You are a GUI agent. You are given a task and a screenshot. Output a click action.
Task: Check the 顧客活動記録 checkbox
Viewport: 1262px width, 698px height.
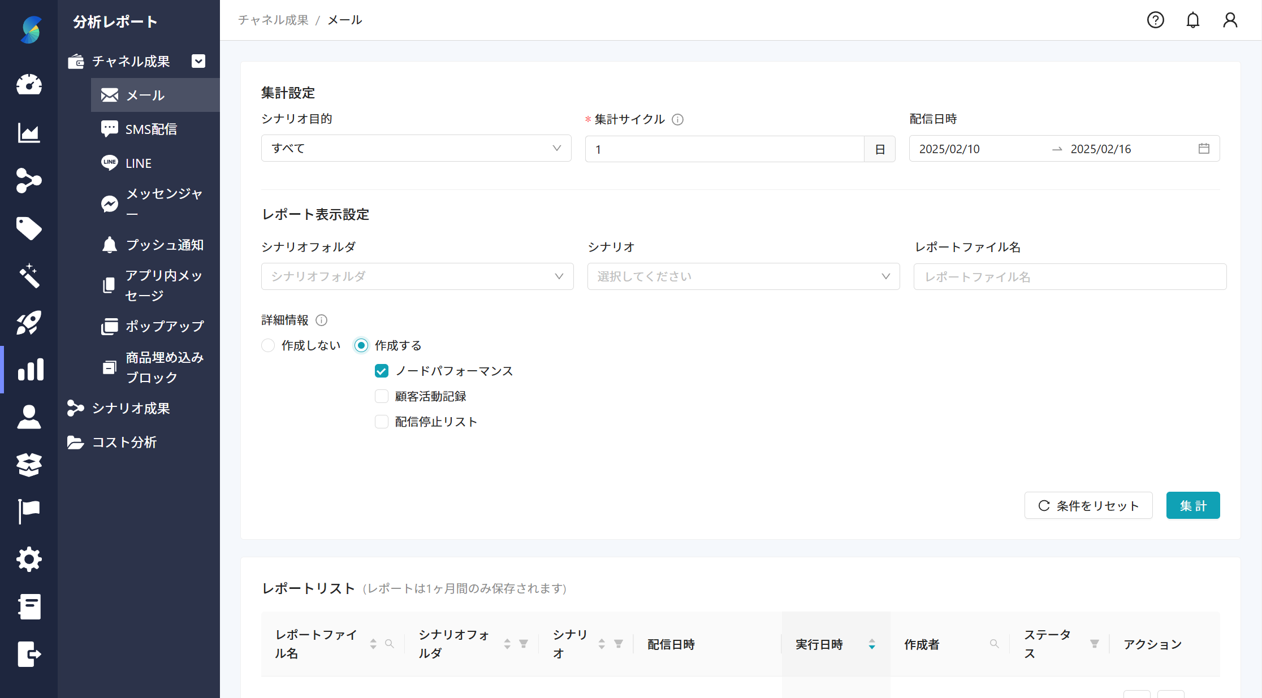381,396
